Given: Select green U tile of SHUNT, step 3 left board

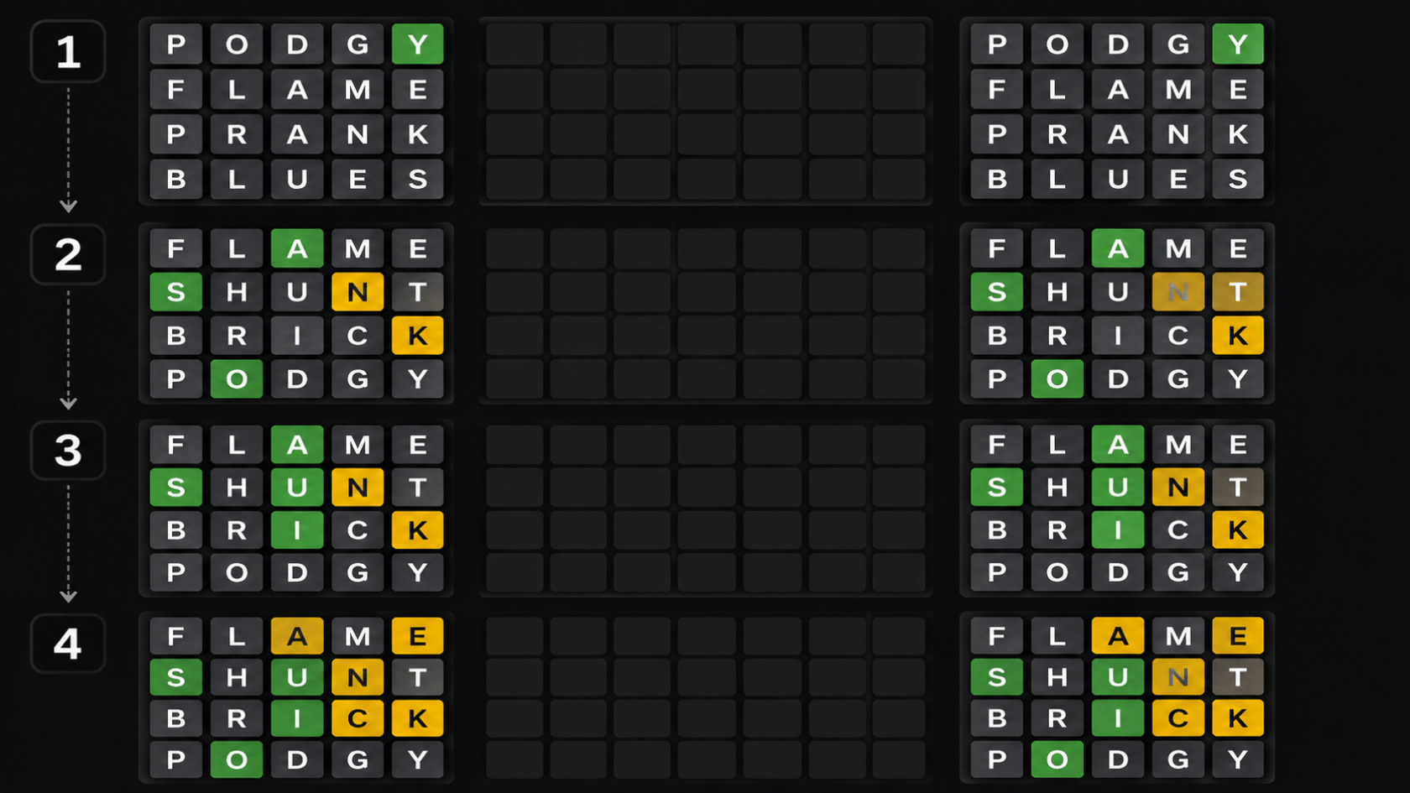Looking at the screenshot, I should [297, 488].
